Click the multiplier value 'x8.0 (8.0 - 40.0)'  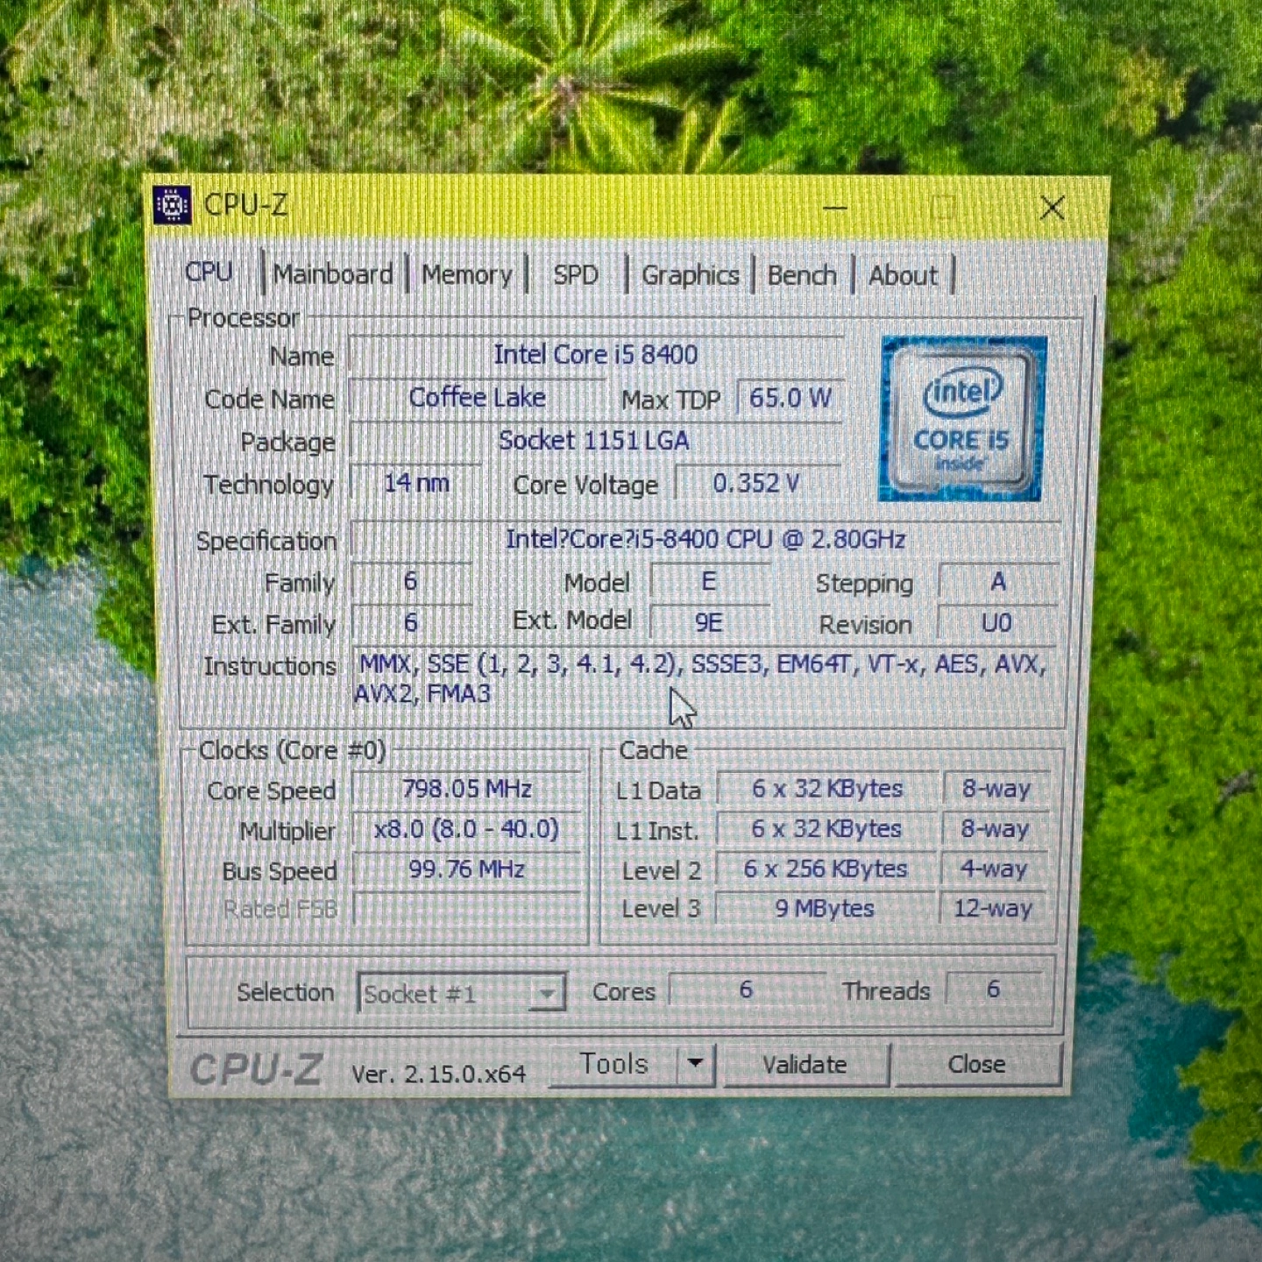[466, 828]
